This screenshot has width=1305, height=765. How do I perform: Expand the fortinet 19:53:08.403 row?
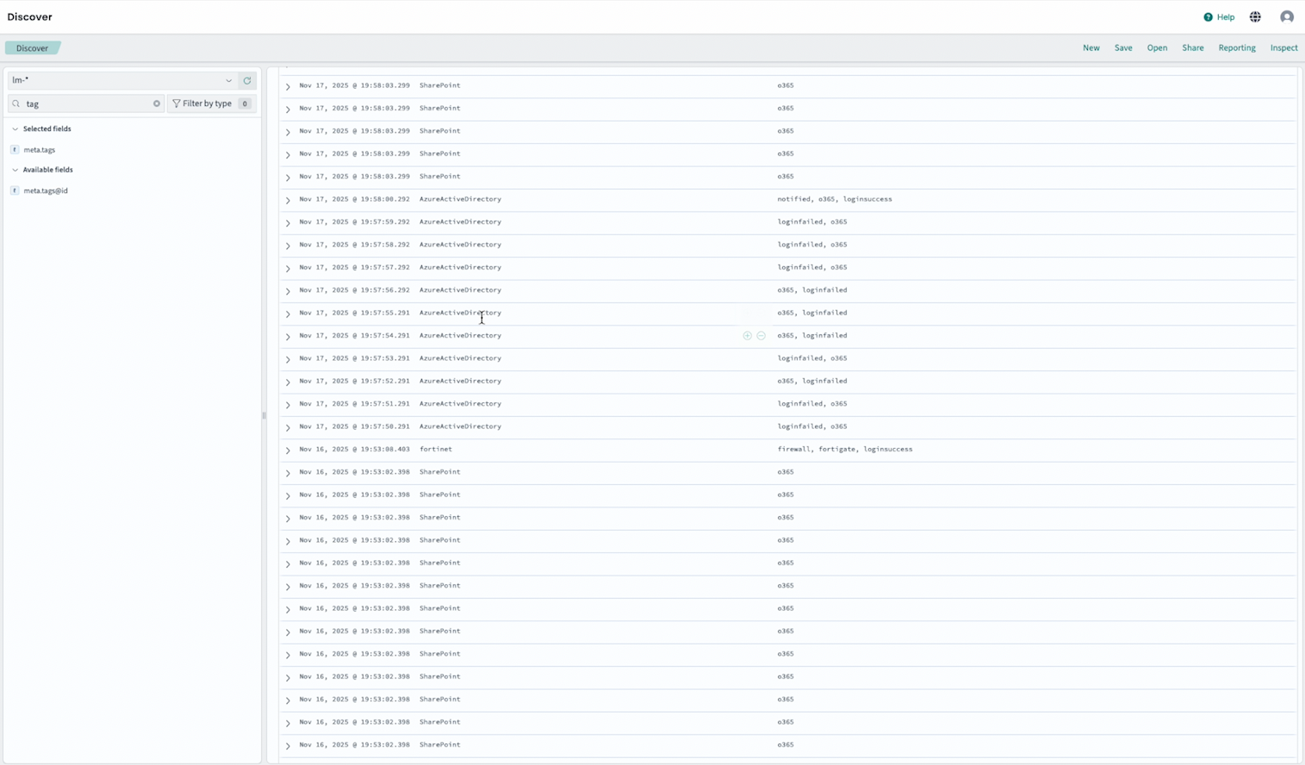(x=288, y=450)
